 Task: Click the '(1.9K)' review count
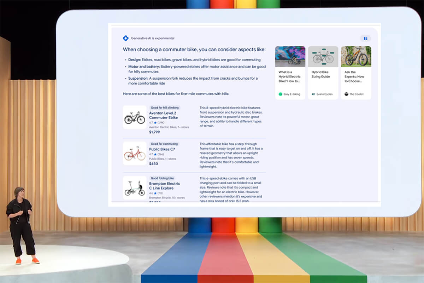(x=161, y=123)
